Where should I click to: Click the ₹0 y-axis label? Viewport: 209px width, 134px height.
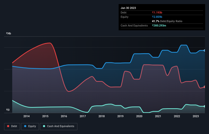click(8, 110)
